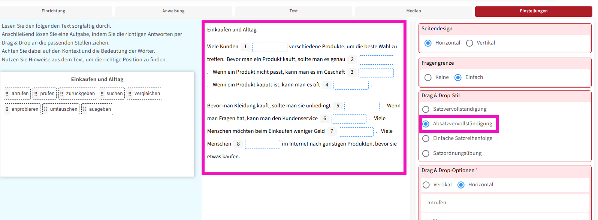Select Vertikal under Drag & Drop-Optionen
This screenshot has height=220, width=598.
coord(426,185)
